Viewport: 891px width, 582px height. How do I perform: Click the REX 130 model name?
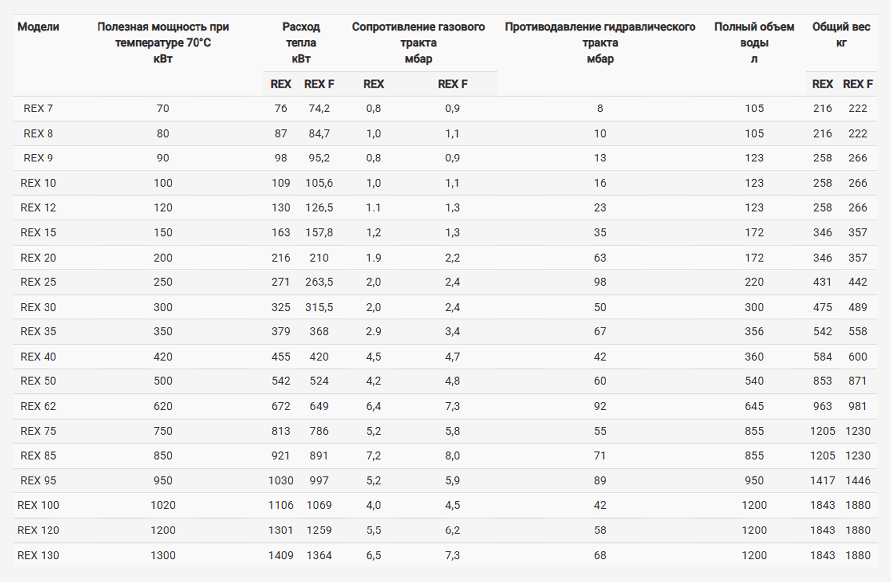38,555
